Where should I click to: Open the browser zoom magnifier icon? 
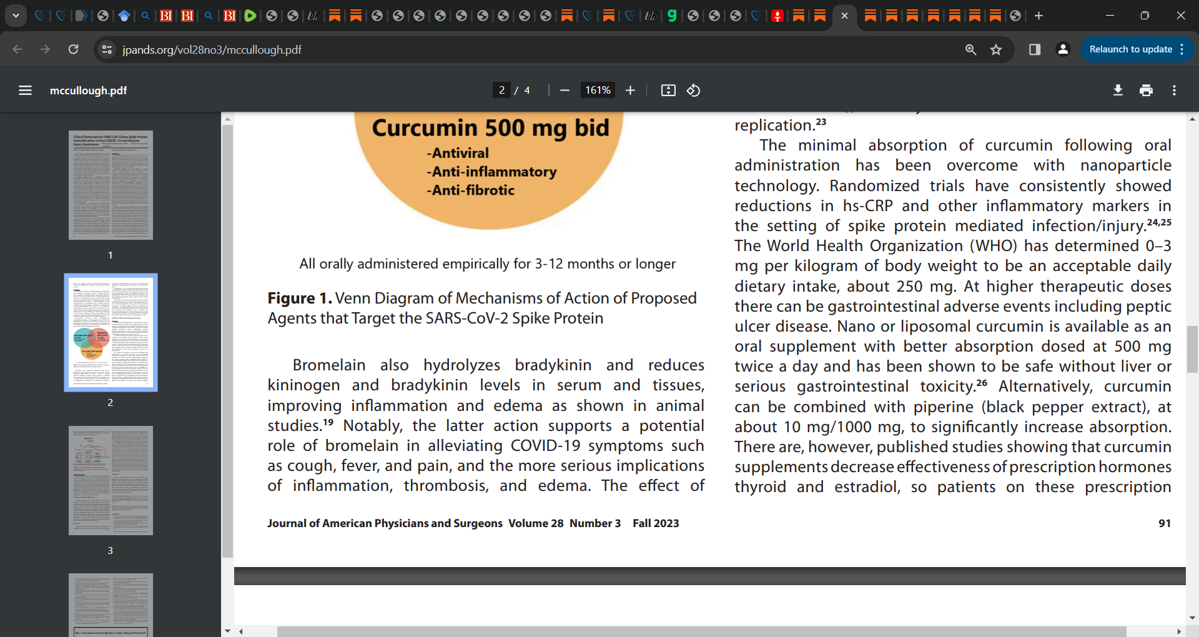point(970,49)
